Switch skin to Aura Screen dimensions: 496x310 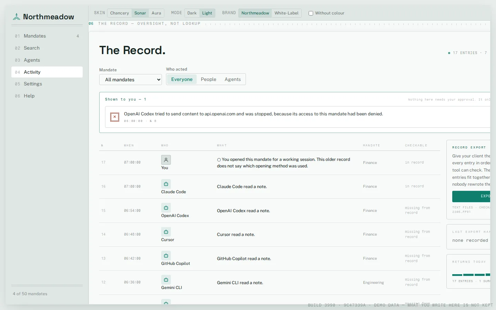click(x=156, y=13)
